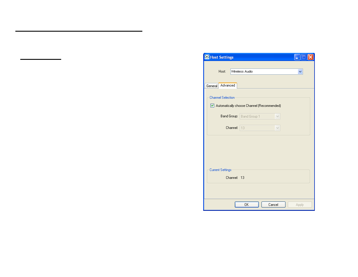The height and width of the screenshot is (277, 358).
Task: Click current channel value 13
Action: pyautogui.click(x=242, y=178)
